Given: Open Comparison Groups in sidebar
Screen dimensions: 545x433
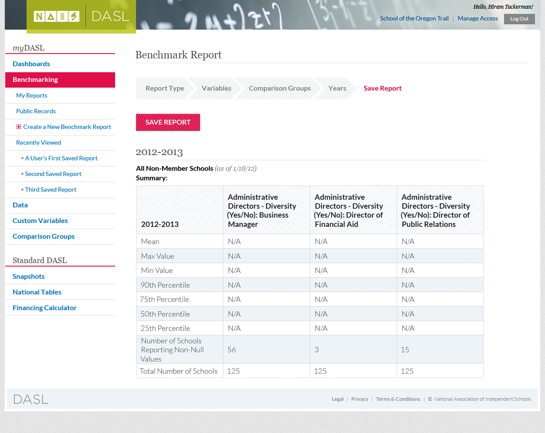Looking at the screenshot, I should (x=44, y=237).
